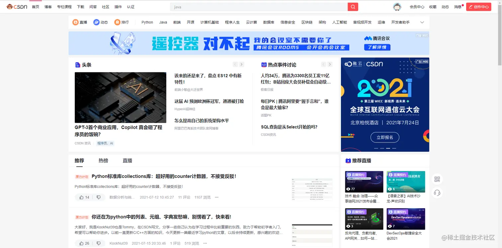Open the 排行 ranking icon link
This screenshot has width=502, height=248.
coord(122,22)
